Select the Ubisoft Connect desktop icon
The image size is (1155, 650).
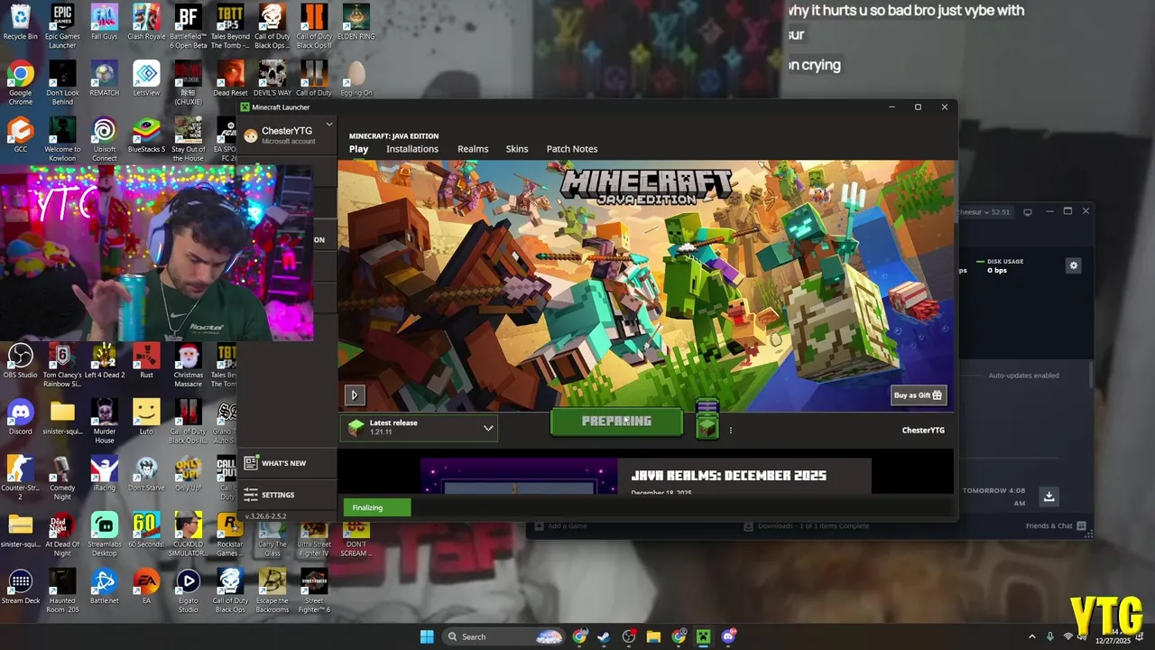104,140
